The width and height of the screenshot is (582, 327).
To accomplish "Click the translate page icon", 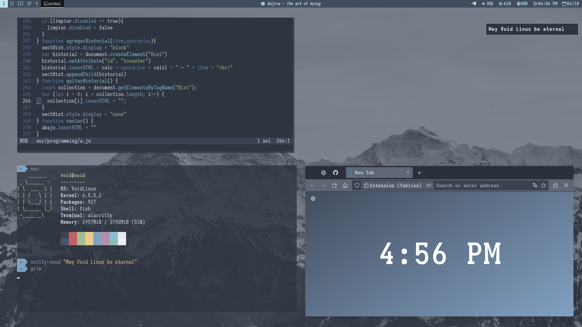I will click(535, 185).
